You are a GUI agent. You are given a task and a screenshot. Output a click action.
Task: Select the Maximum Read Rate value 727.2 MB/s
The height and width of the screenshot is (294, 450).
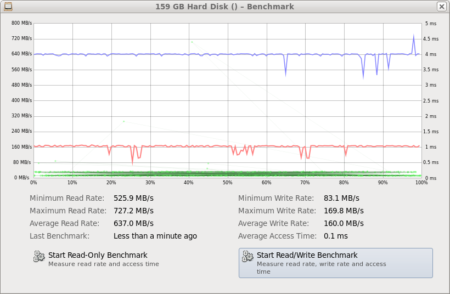[x=133, y=211]
